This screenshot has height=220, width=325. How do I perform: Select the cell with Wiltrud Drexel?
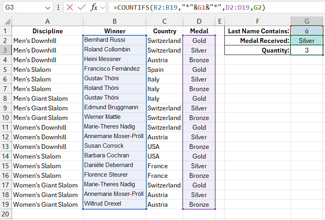[115, 204]
